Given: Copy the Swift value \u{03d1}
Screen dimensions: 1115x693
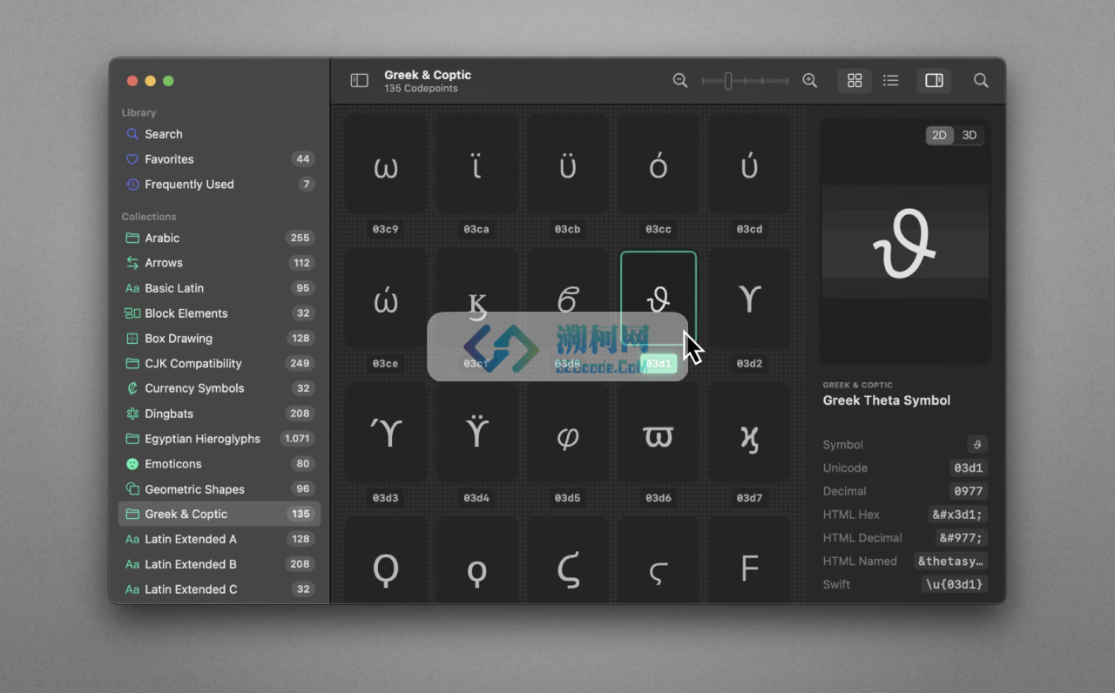Looking at the screenshot, I should point(955,584).
